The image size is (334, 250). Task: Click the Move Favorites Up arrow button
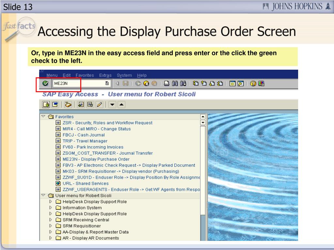pyautogui.click(x=121, y=104)
